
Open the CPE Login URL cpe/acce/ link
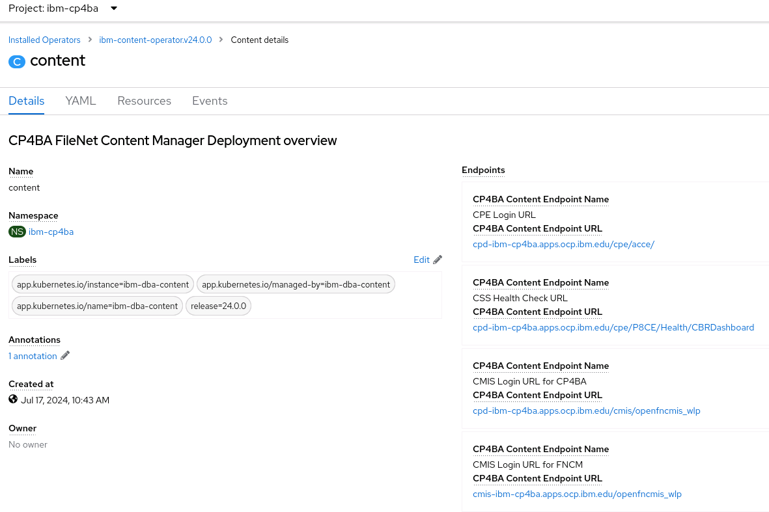[563, 244]
